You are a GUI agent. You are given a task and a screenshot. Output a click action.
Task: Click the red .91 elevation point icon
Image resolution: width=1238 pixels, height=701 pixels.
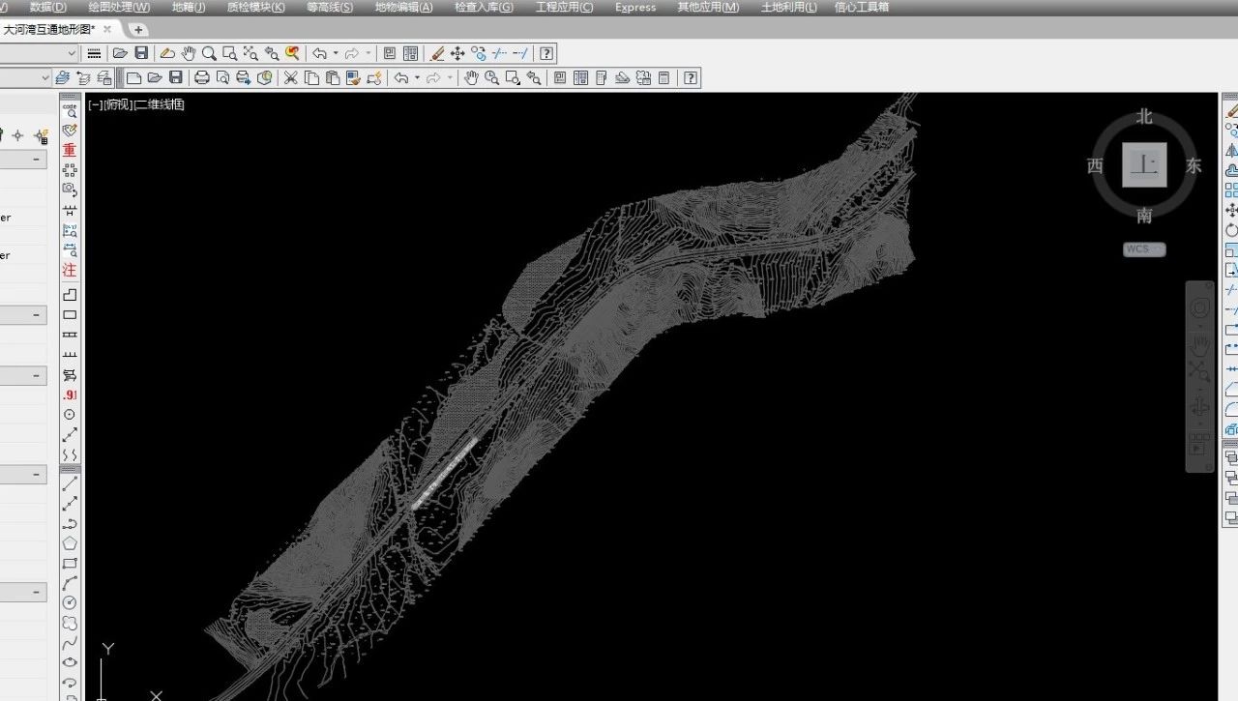pyautogui.click(x=70, y=394)
